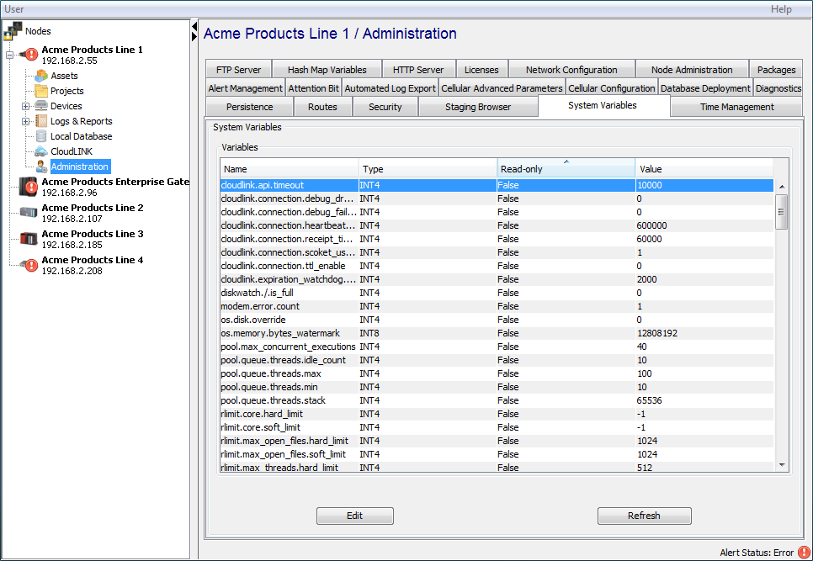Go to the Network Configuration tab
The width and height of the screenshot is (813, 561).
point(571,70)
